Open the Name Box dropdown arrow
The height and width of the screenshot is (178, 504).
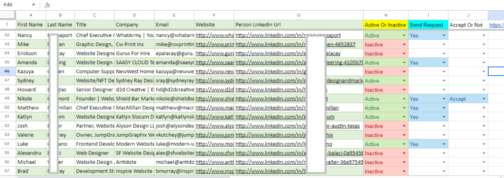[33, 5]
